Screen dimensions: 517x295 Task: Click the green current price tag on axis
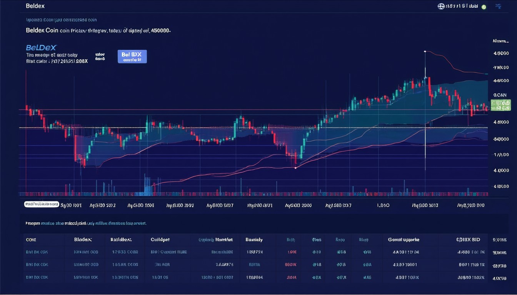click(500, 104)
